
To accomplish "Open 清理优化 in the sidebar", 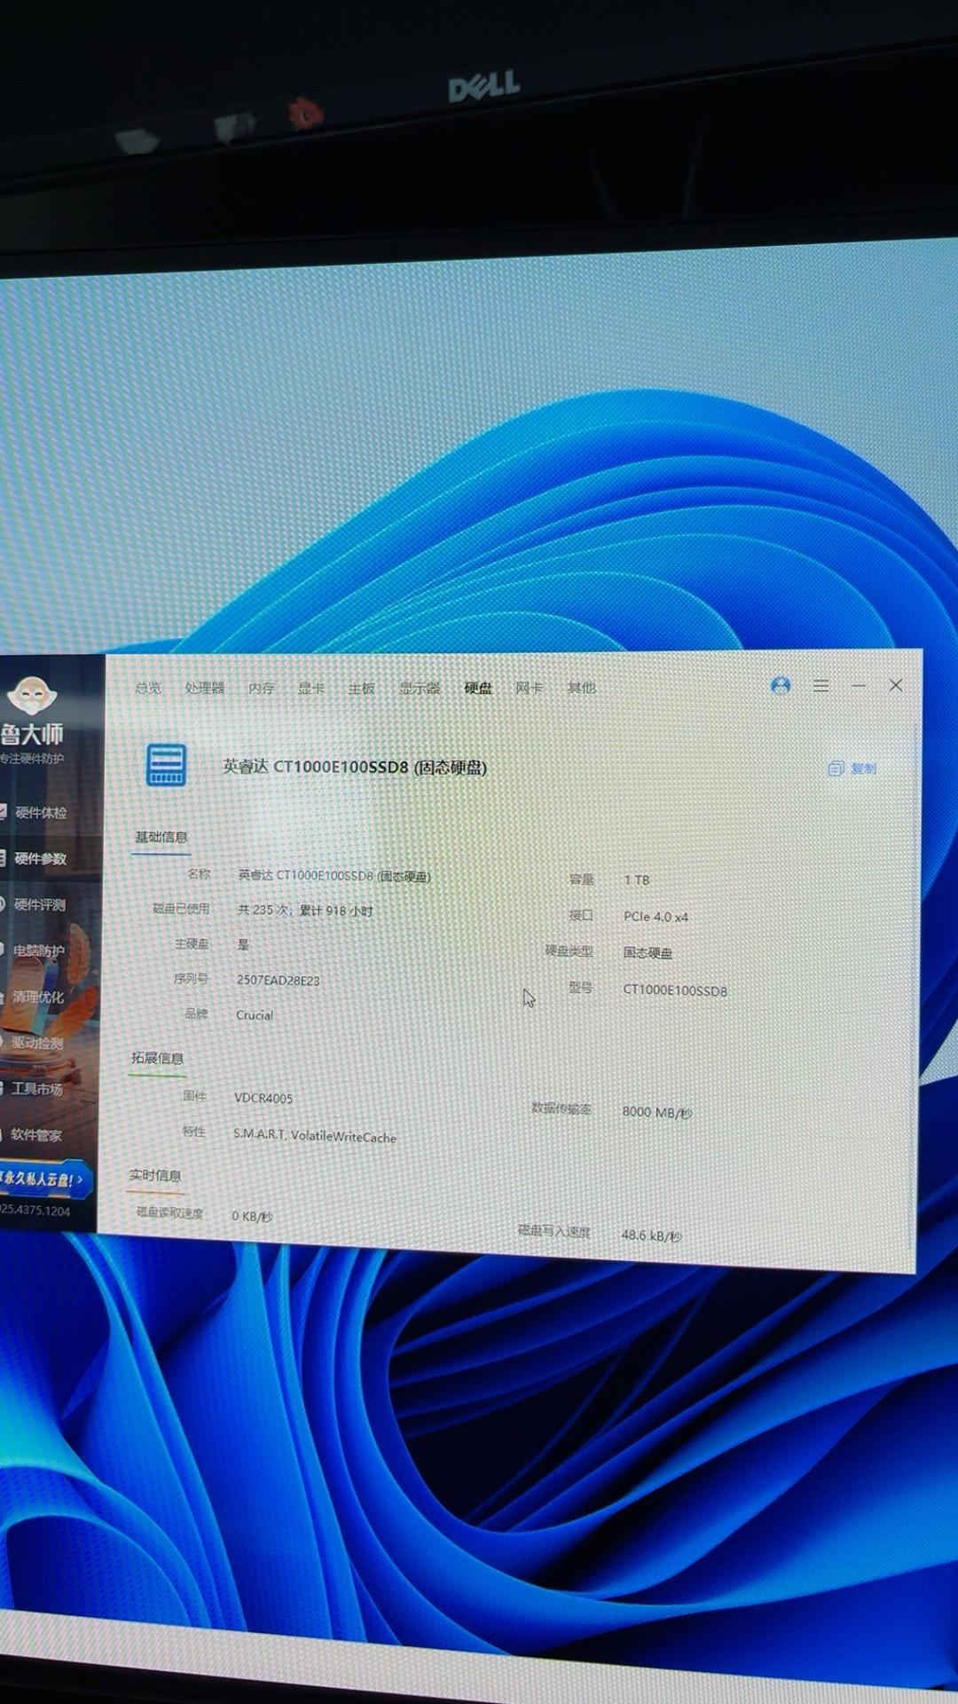I will (x=34, y=997).
